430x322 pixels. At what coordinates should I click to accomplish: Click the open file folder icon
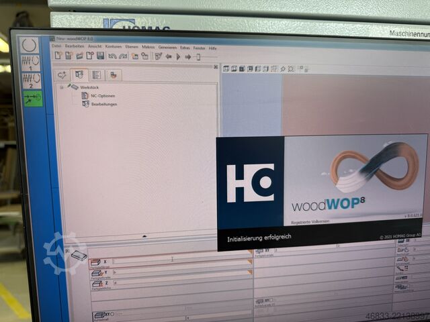point(79,56)
